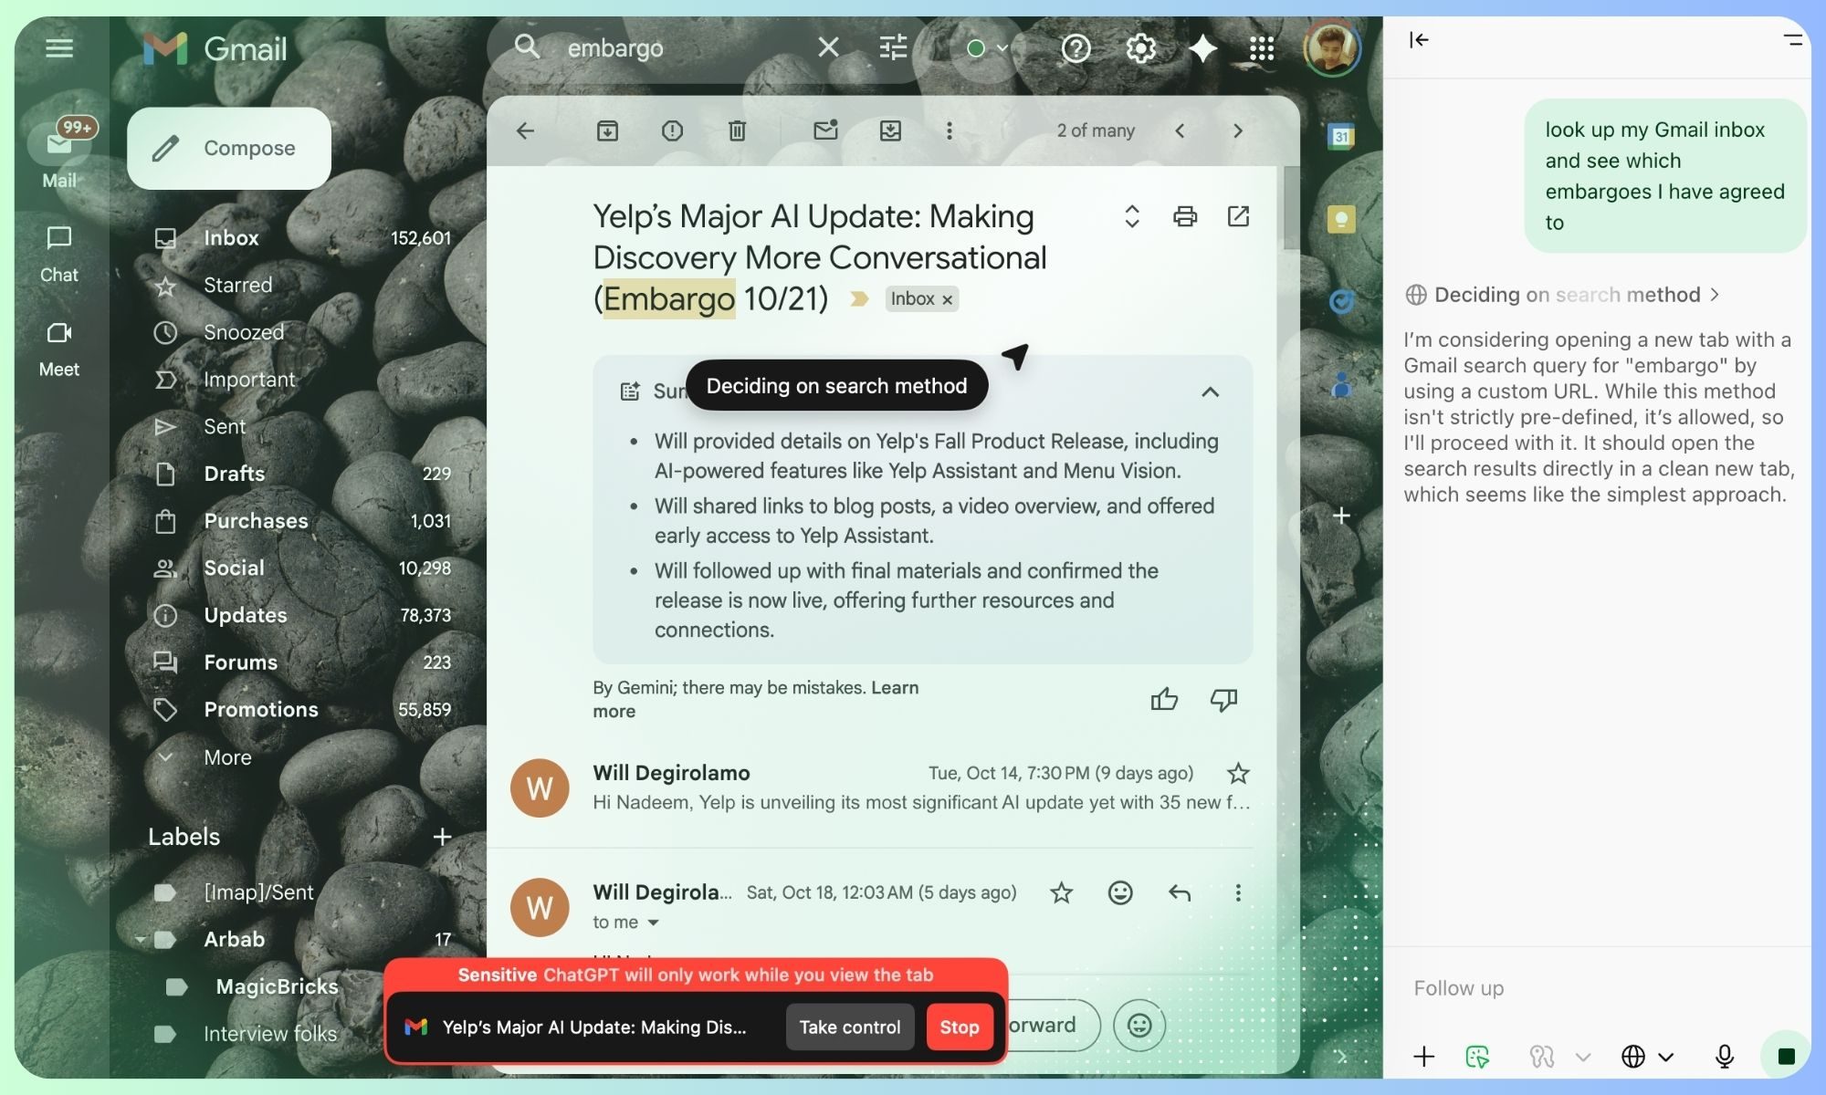Open the Google account profile picture
The image size is (1826, 1095).
(x=1332, y=47)
